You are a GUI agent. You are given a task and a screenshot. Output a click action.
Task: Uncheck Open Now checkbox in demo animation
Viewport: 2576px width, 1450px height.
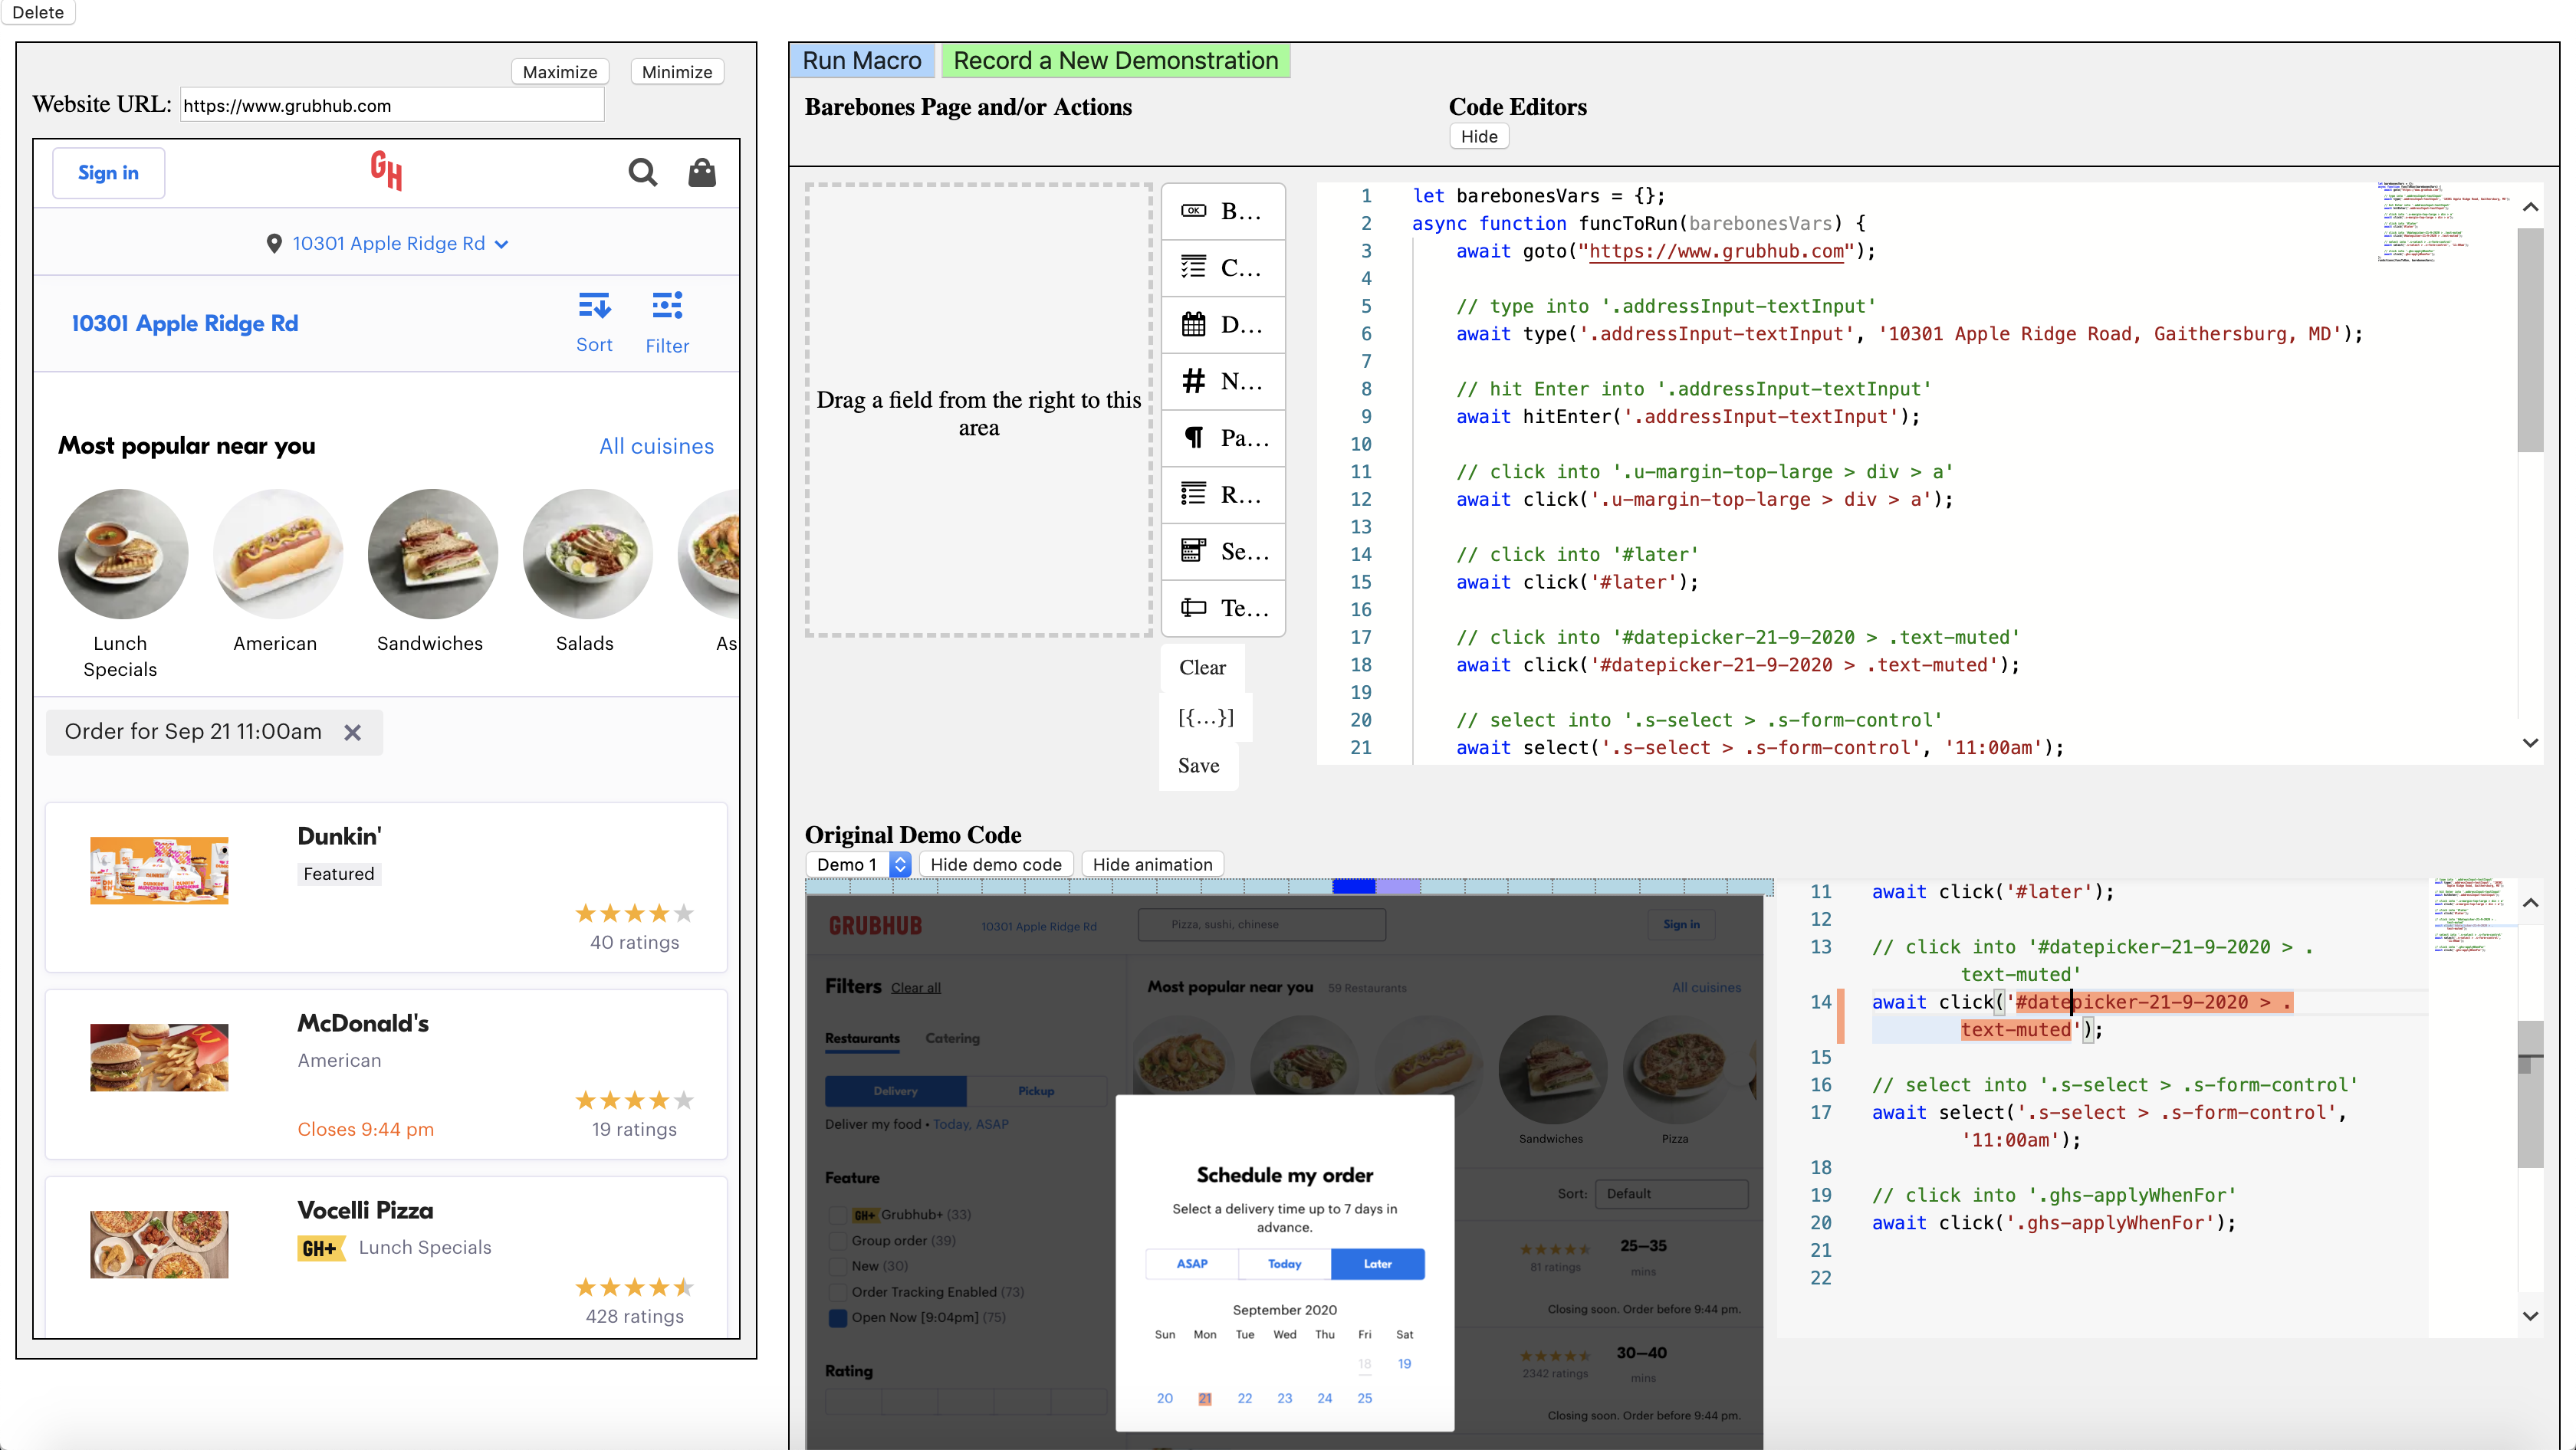point(837,1318)
